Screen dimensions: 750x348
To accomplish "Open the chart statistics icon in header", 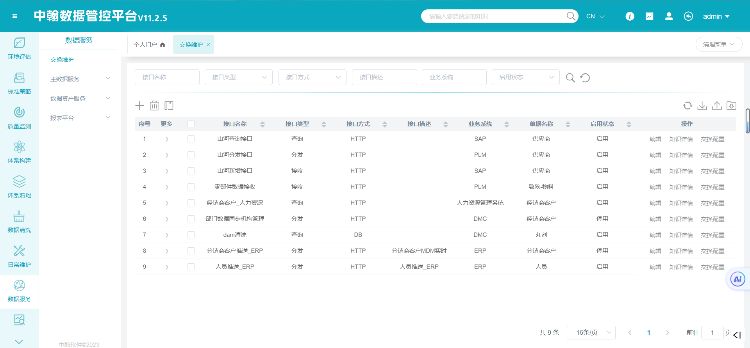I will pyautogui.click(x=649, y=16).
